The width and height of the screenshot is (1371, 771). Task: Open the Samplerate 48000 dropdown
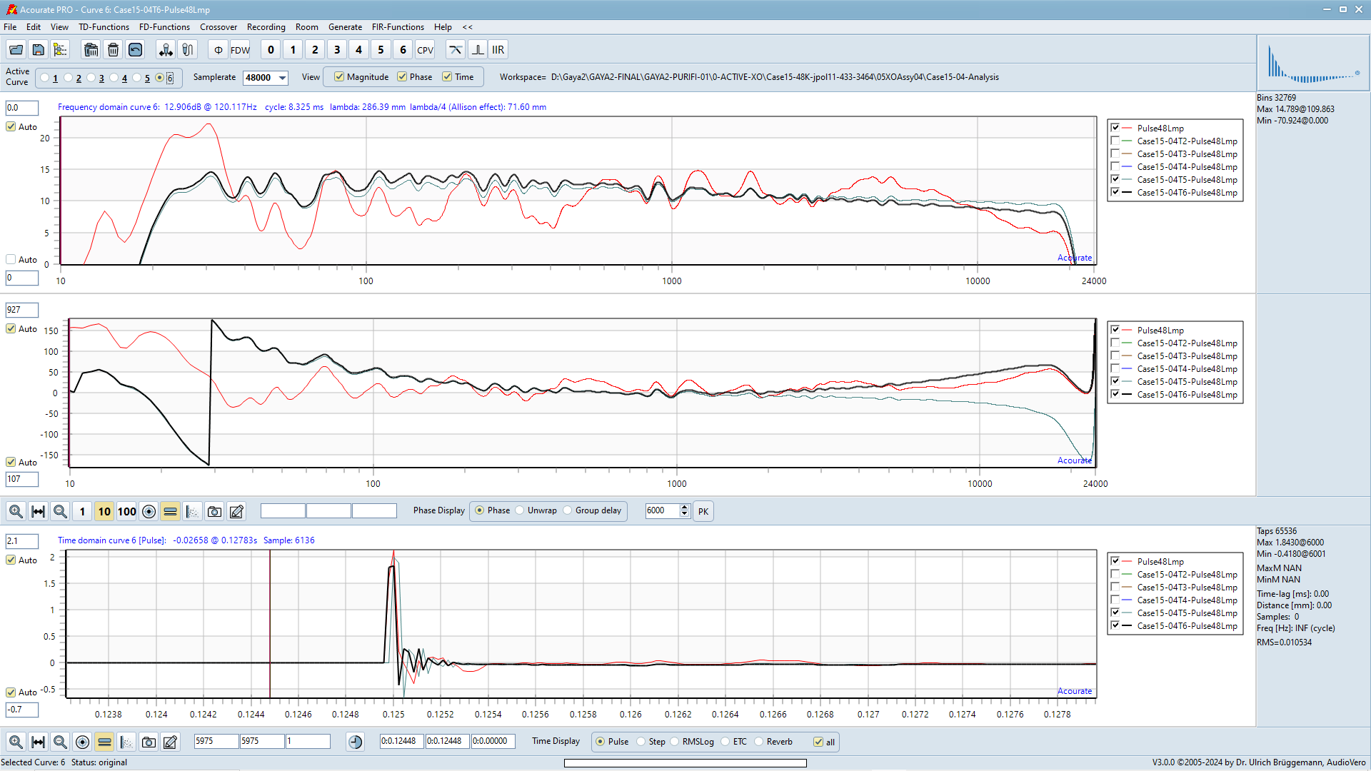pyautogui.click(x=282, y=78)
